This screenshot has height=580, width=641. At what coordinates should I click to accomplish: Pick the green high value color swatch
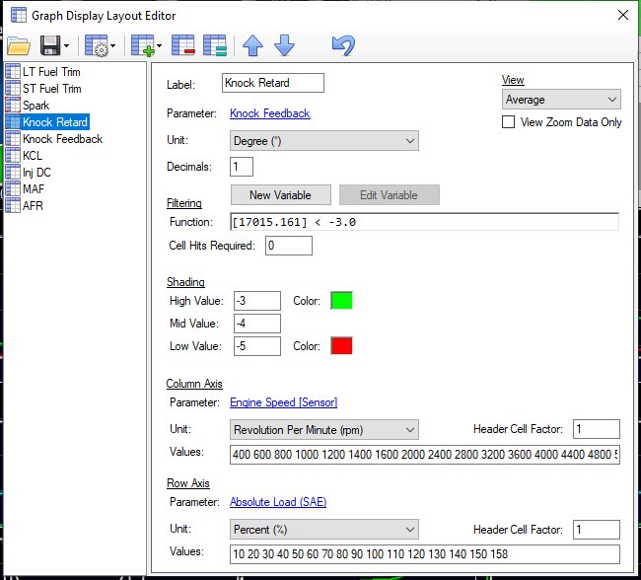pyautogui.click(x=341, y=301)
